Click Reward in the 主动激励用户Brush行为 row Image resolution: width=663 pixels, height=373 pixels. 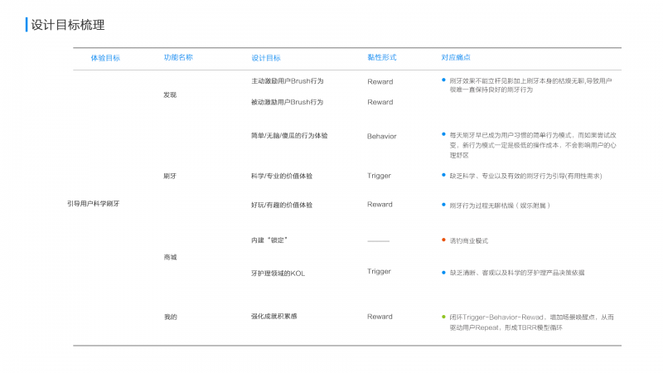(380, 81)
